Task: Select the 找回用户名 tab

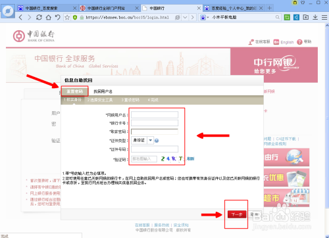Action: click(103, 91)
